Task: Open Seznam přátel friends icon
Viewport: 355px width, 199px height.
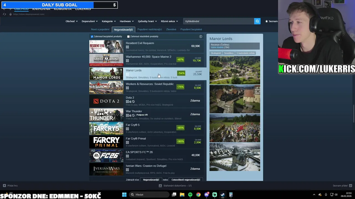Action: tap(351, 185)
